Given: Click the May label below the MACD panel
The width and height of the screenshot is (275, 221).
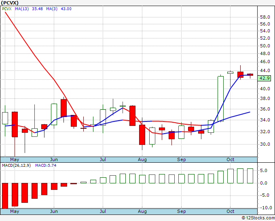Looking at the screenshot, I should [x=14, y=211].
